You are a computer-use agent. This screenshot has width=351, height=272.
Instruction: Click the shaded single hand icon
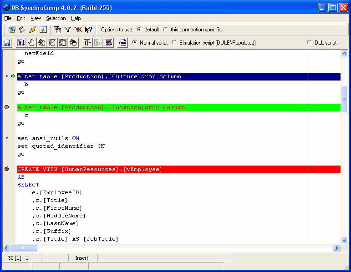(52, 42)
